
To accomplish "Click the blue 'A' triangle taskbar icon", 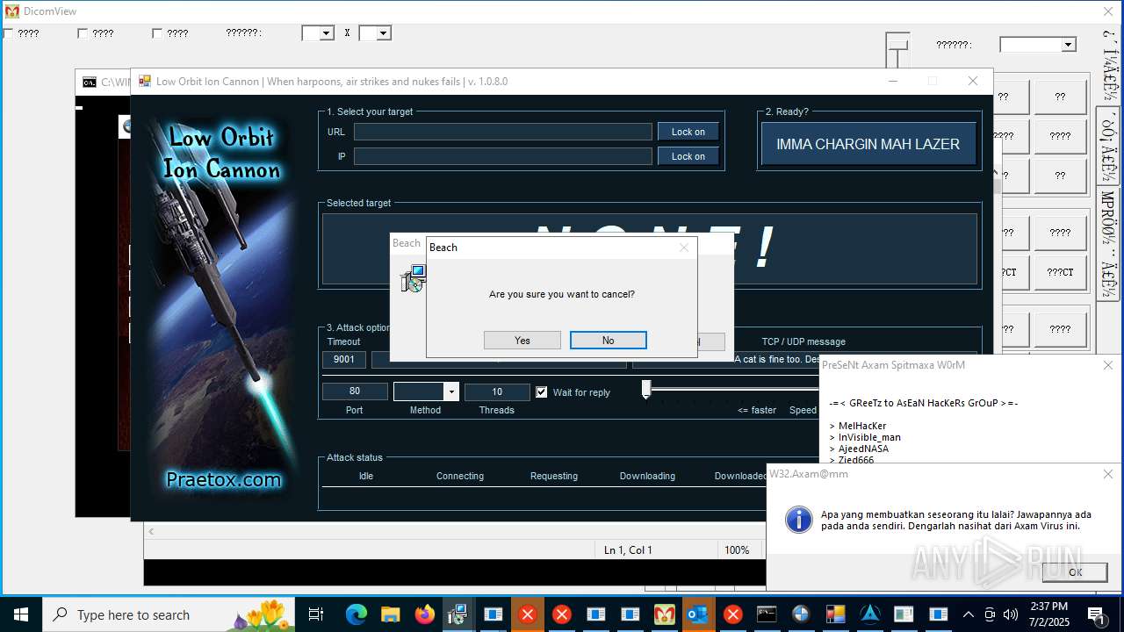I will (869, 614).
